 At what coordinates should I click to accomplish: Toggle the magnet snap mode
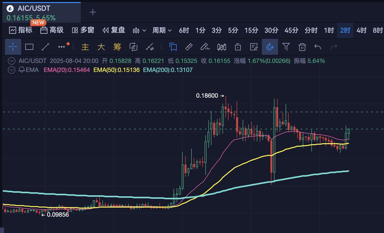270,47
